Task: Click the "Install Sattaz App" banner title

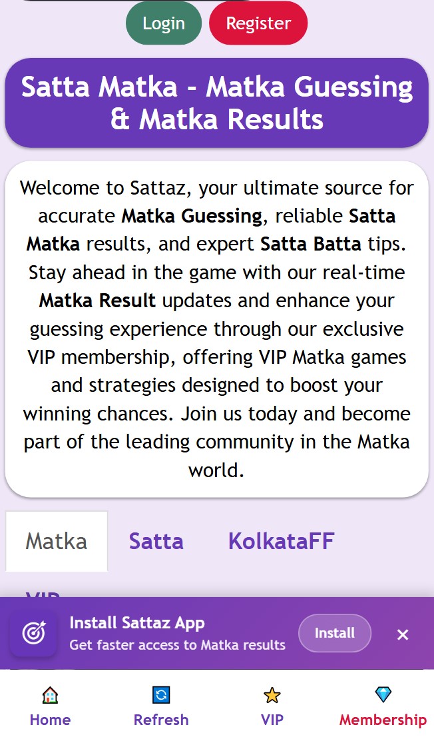Action: click(x=137, y=623)
